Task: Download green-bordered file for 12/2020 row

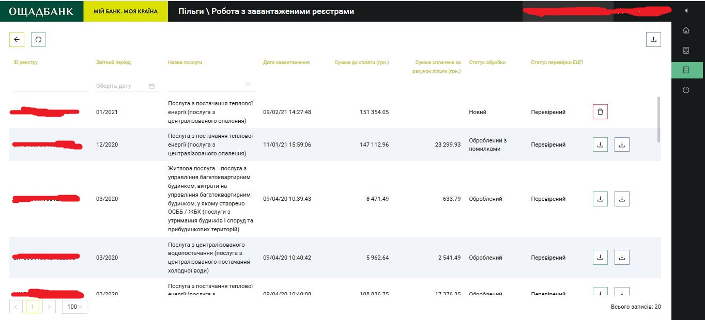Action: coord(600,145)
